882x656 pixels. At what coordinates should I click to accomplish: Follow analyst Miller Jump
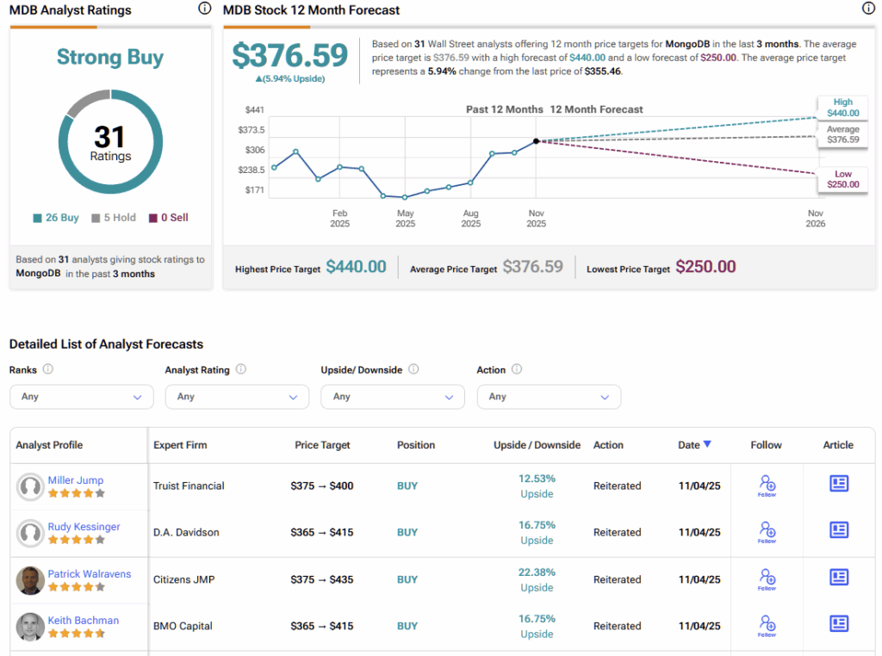pyautogui.click(x=767, y=485)
